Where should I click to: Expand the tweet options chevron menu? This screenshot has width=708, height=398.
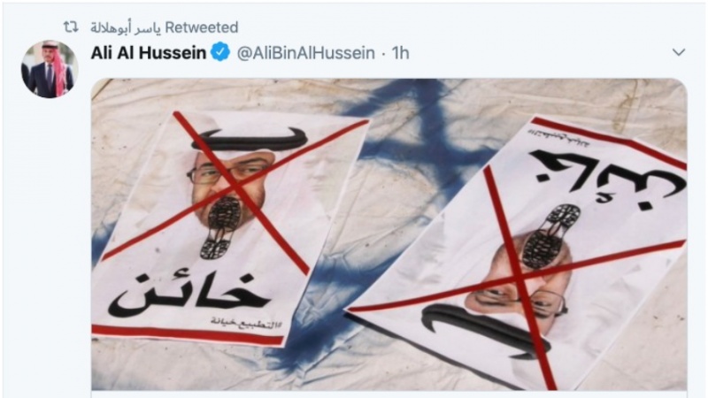tap(679, 52)
